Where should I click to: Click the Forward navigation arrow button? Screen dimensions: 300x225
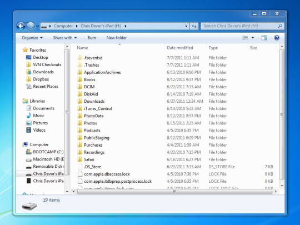coord(31,26)
